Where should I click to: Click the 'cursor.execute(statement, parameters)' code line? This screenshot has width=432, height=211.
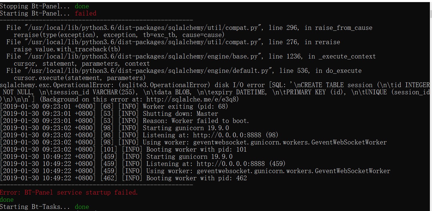coord(80,78)
